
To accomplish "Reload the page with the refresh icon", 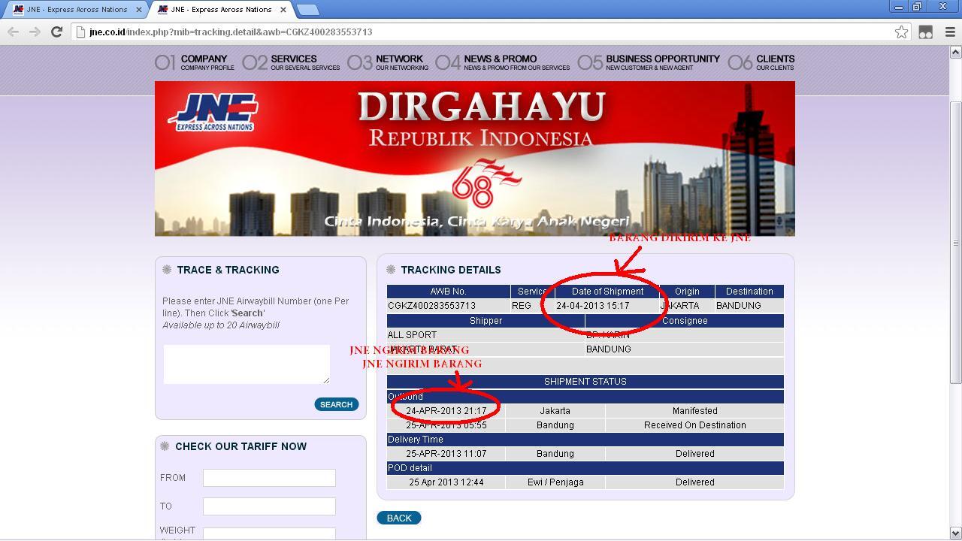I will tap(56, 32).
